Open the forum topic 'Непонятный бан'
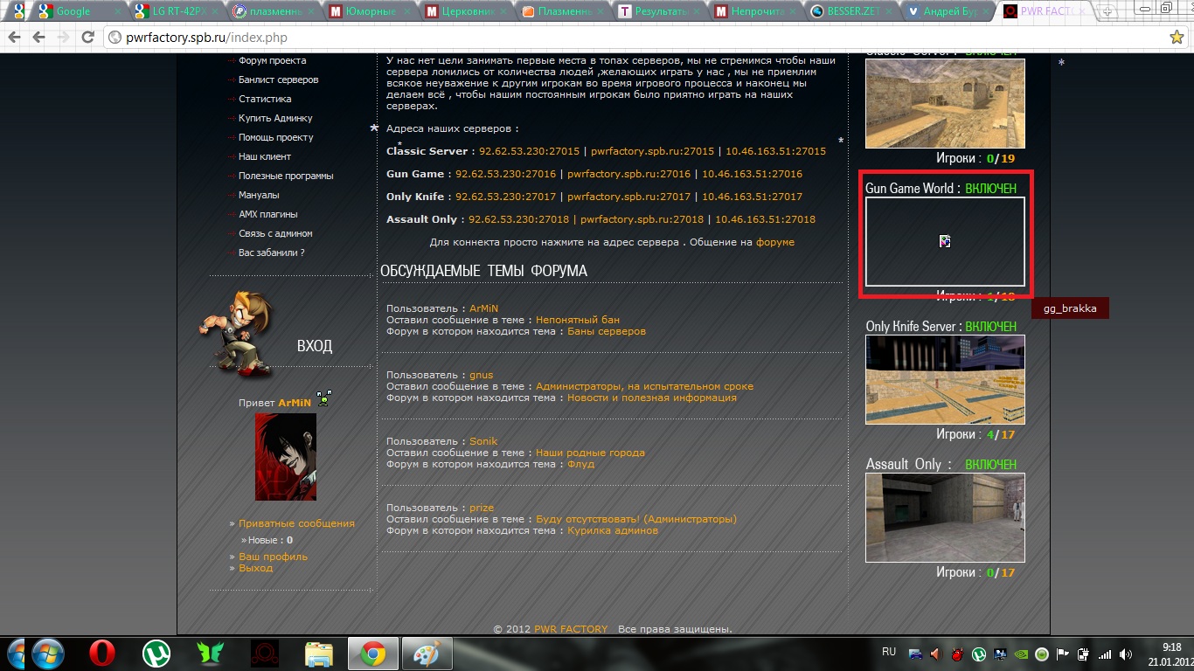Viewport: 1194px width, 671px height. pos(577,320)
